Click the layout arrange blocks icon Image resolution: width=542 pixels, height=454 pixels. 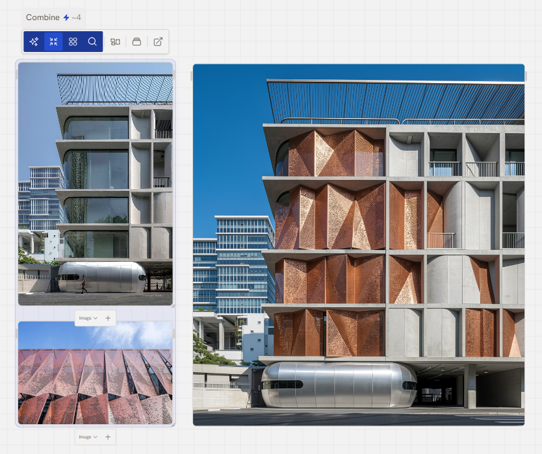click(x=115, y=42)
